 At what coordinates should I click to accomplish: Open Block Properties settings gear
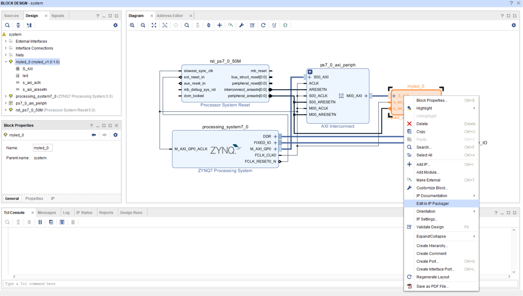(116, 135)
